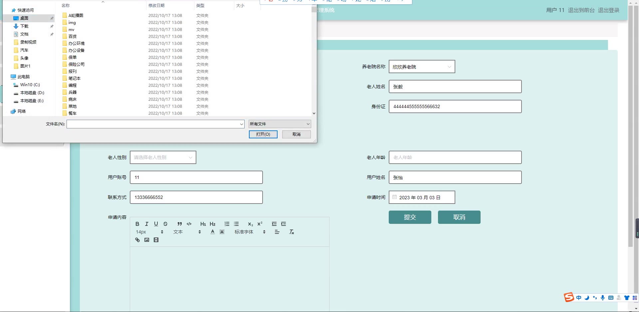Insert a hyperlink using the link icon
The height and width of the screenshot is (312, 639).
pos(137,240)
